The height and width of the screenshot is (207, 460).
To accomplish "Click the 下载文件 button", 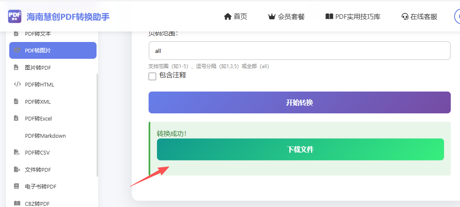I will coord(301,149).
